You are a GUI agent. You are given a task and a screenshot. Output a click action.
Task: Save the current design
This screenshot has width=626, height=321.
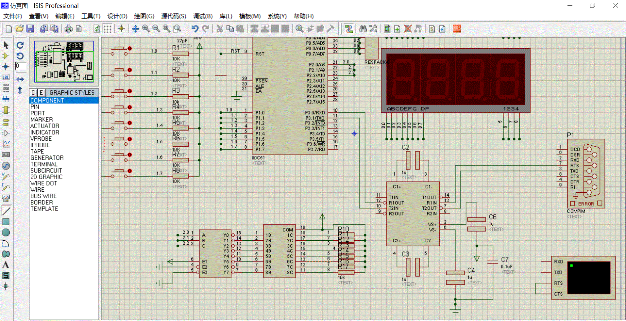(30, 29)
